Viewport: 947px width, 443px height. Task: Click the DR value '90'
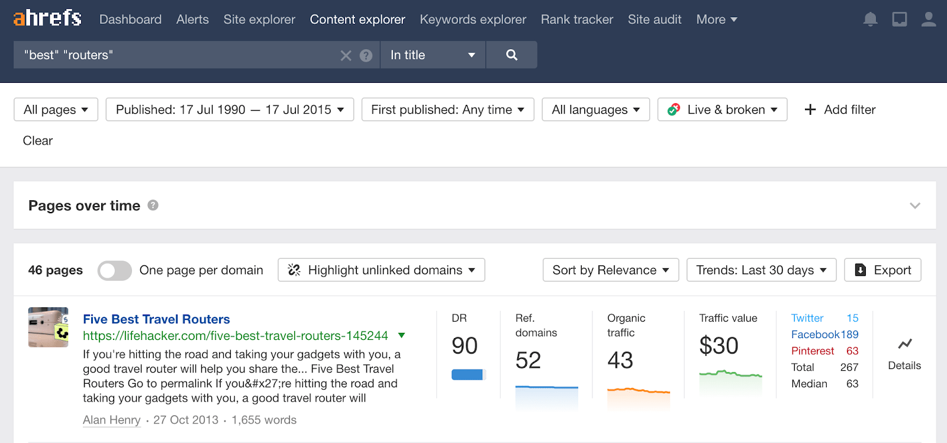click(465, 346)
